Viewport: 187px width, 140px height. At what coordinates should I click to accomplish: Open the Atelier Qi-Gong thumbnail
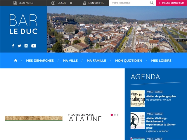138,120
